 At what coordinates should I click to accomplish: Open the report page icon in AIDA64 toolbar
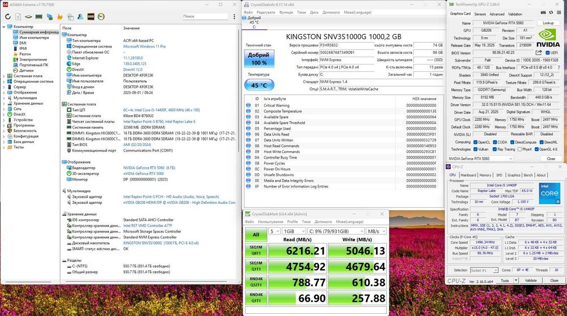(18, 16)
